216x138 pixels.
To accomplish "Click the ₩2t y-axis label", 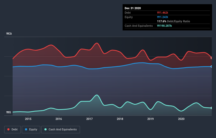I will [9, 34].
